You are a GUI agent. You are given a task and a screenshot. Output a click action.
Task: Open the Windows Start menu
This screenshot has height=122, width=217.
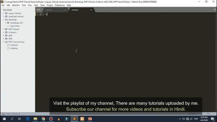pos(4,119)
